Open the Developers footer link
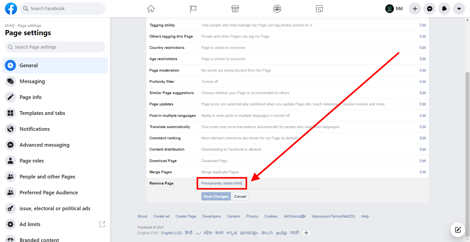The width and height of the screenshot is (470, 242). click(x=211, y=216)
